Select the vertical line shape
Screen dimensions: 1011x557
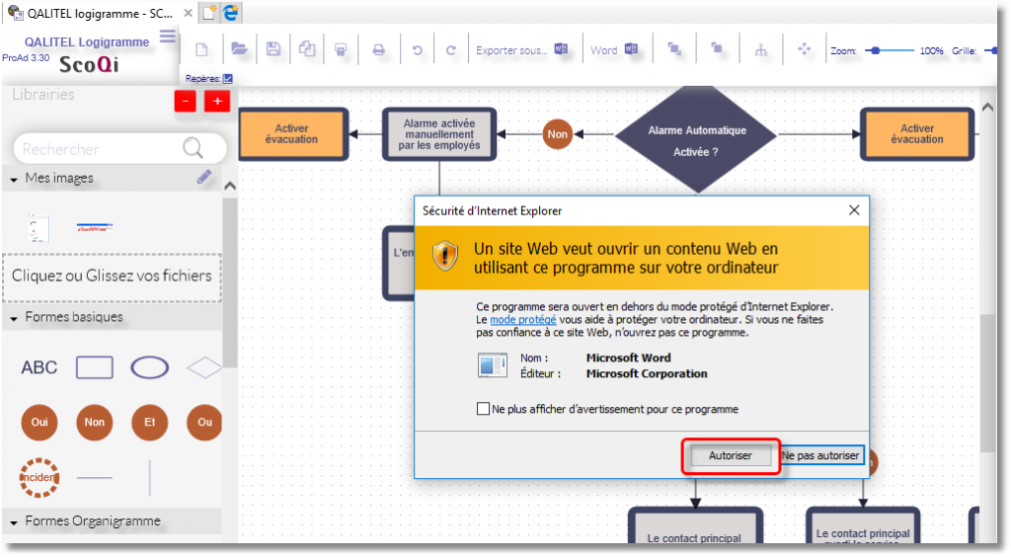pos(150,478)
